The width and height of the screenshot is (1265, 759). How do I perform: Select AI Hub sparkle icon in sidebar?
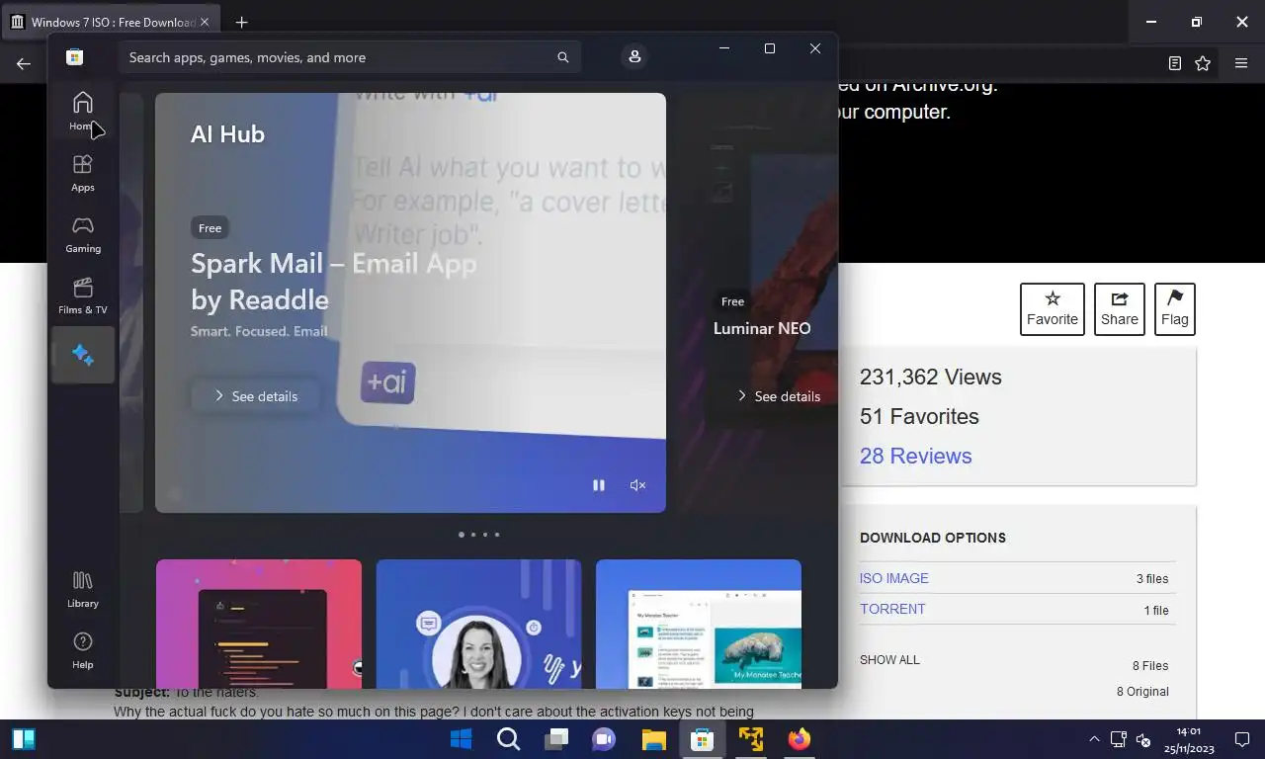(83, 355)
